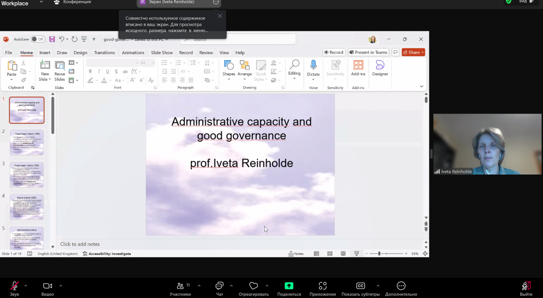Open the Transitions ribbon tab
The height and width of the screenshot is (298, 543).
click(105, 52)
